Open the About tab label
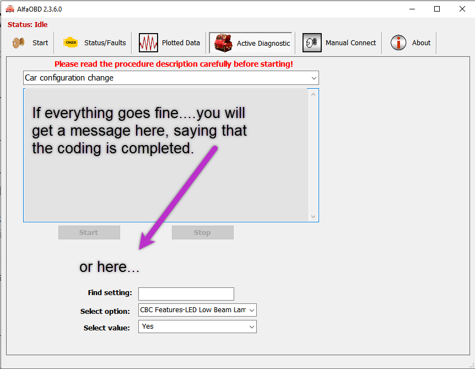The width and height of the screenshot is (475, 369). coord(421,43)
